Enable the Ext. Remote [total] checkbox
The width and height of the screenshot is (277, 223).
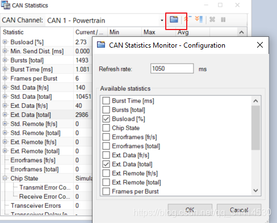pos(106,182)
